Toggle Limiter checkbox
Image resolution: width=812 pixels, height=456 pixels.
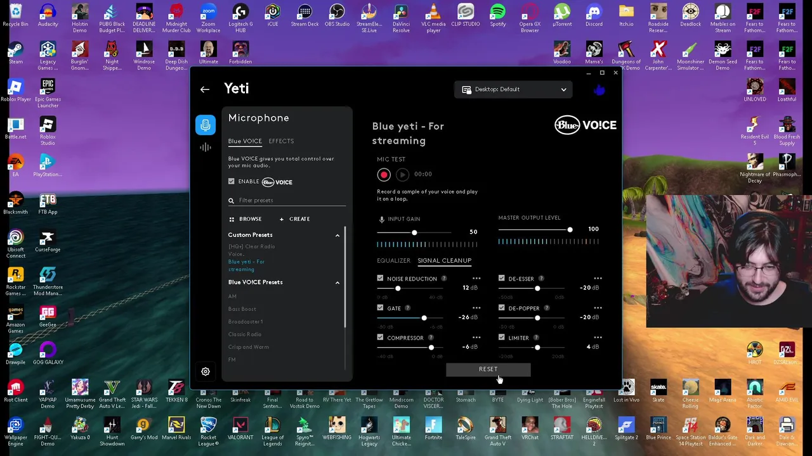coord(502,338)
